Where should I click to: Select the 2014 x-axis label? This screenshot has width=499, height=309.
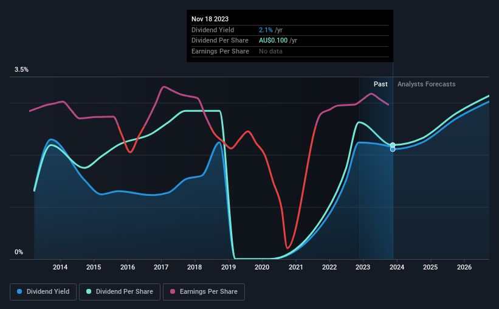[x=60, y=267]
